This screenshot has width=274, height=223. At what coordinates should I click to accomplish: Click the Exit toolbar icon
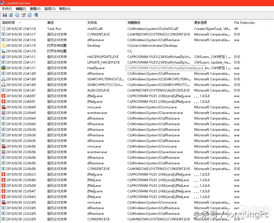(x=36, y=15)
